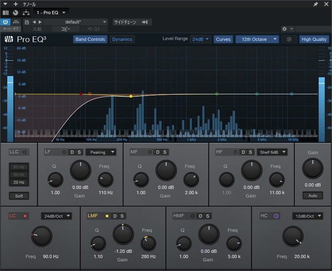The image size is (332, 271).
Task: Open the 12th Octave analyzer dropdown
Action: tap(257, 39)
